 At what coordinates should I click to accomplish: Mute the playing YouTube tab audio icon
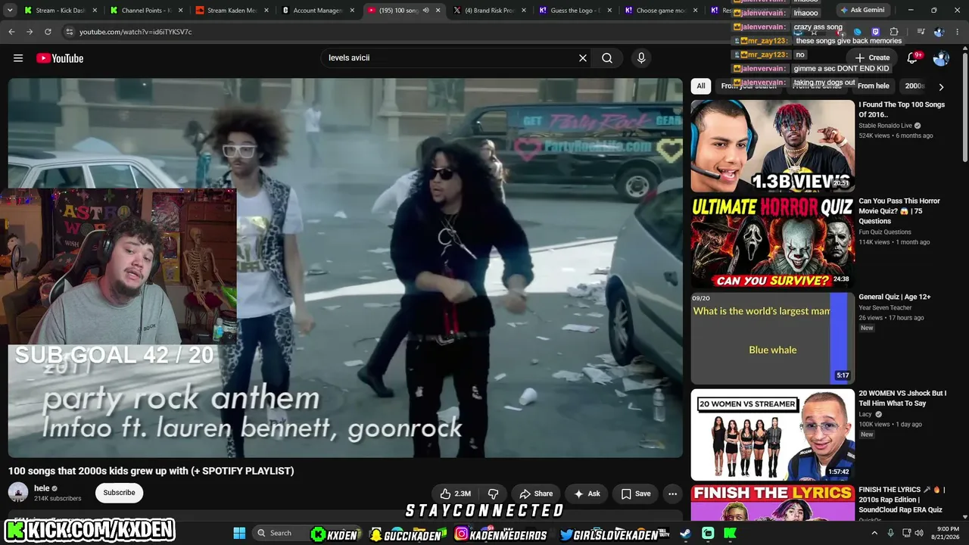pos(425,11)
